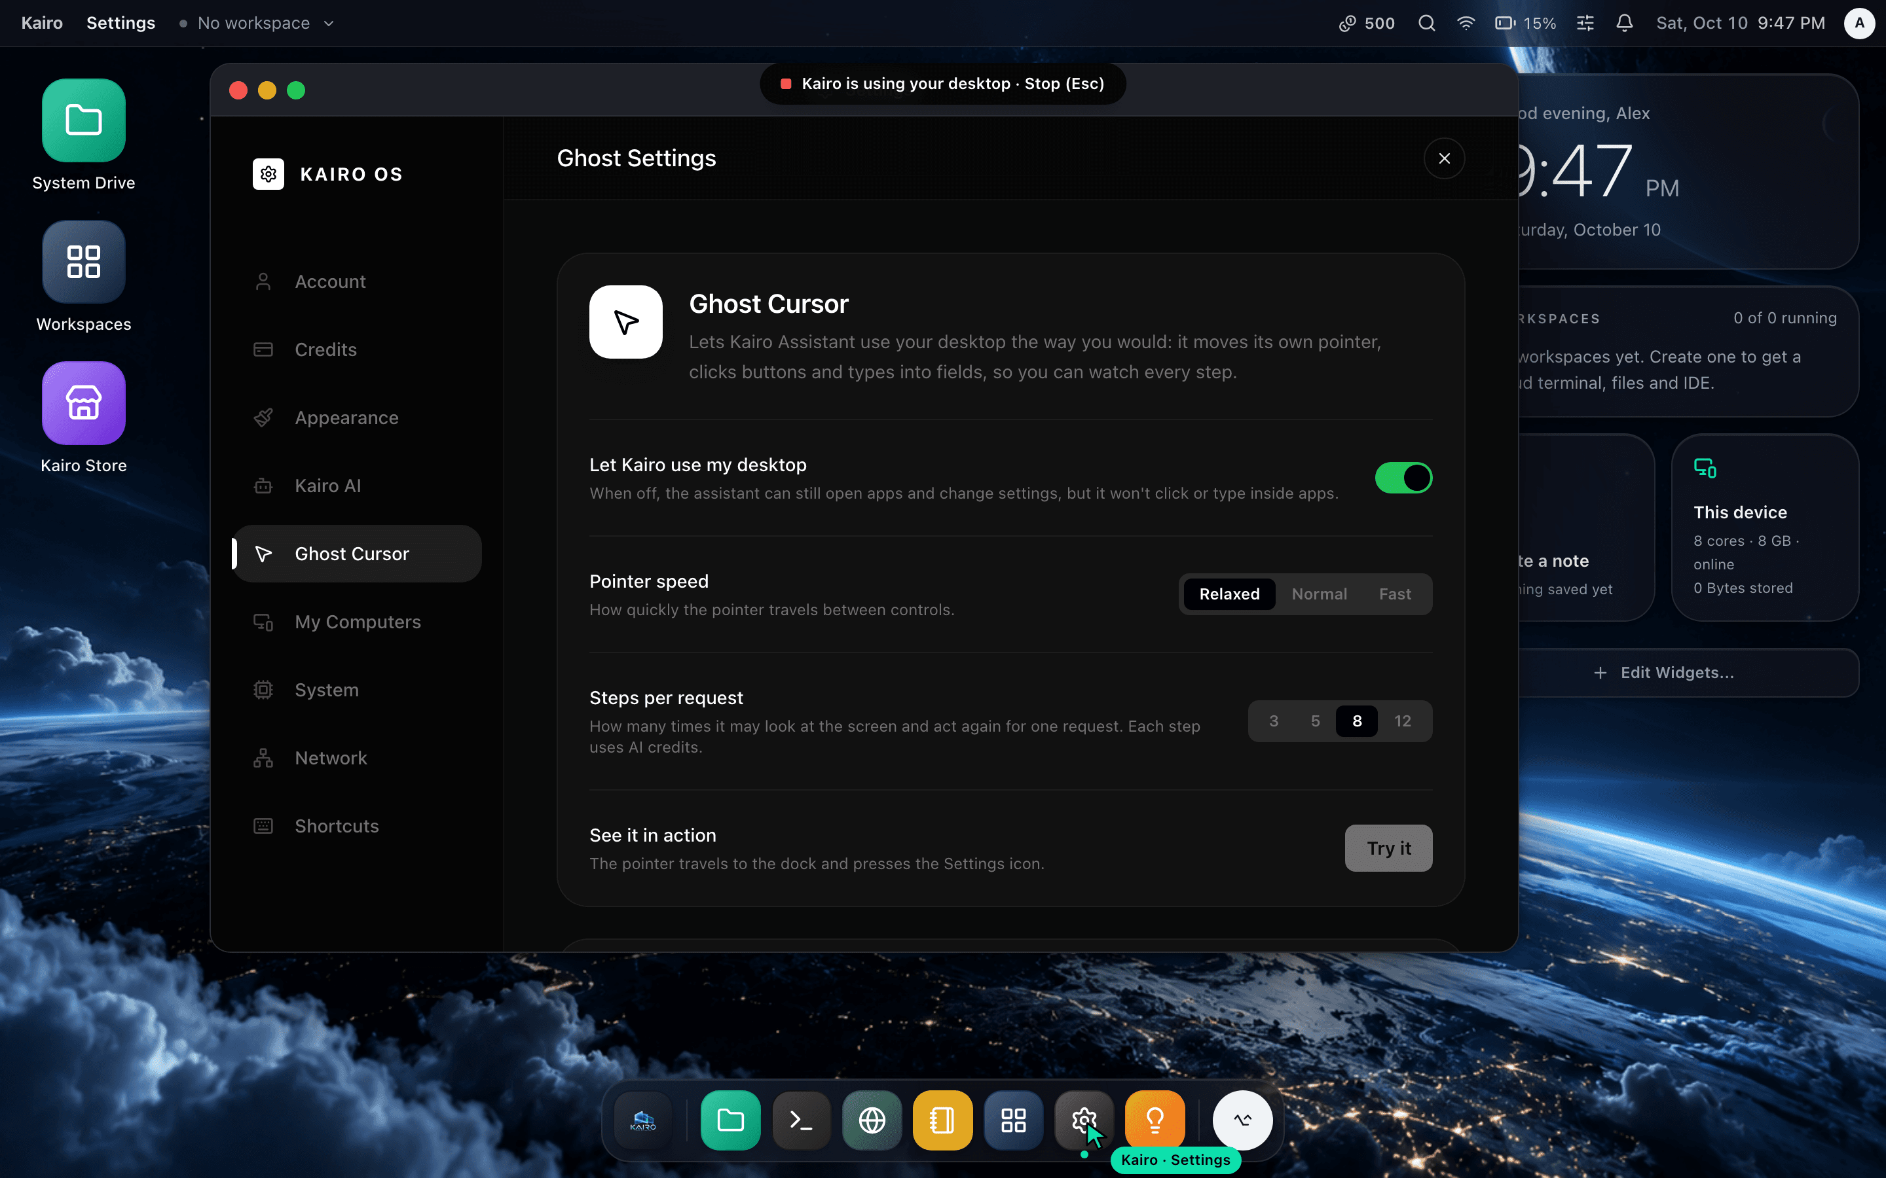Expand the No workspace dropdown
Screen dimensions: 1886x1178
[257, 24]
